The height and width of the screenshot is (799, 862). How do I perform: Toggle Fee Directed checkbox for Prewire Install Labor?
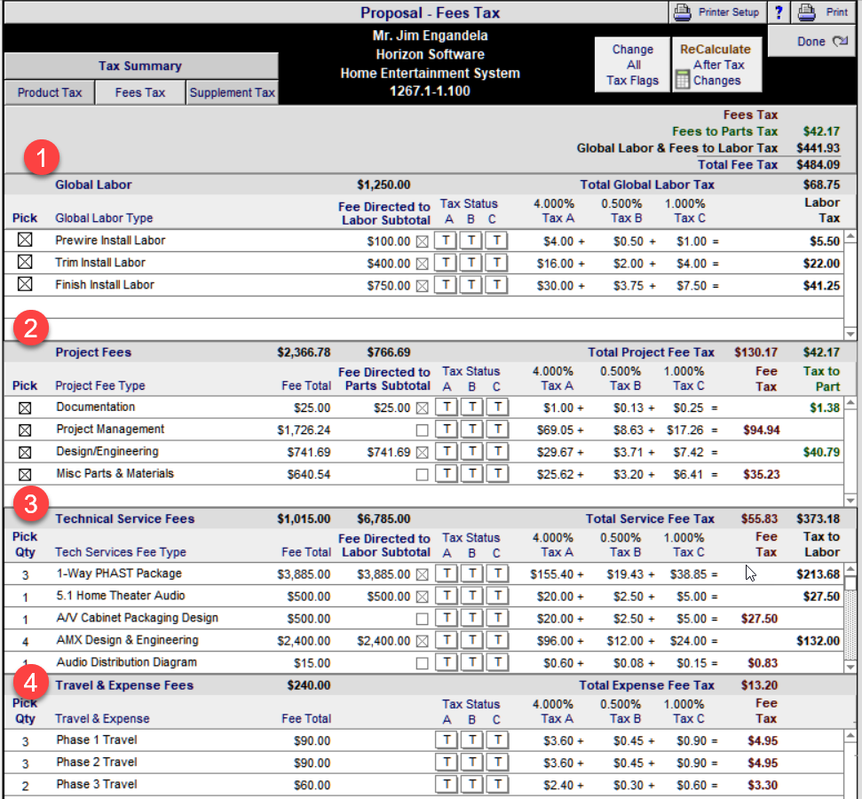tap(423, 241)
